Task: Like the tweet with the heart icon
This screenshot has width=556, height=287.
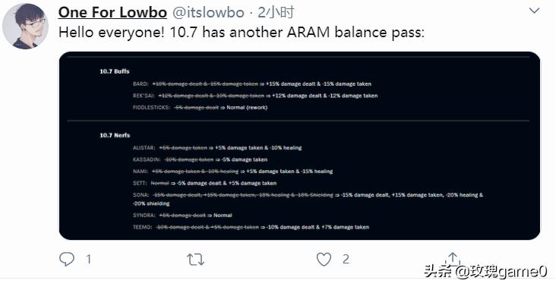Action: (x=324, y=260)
